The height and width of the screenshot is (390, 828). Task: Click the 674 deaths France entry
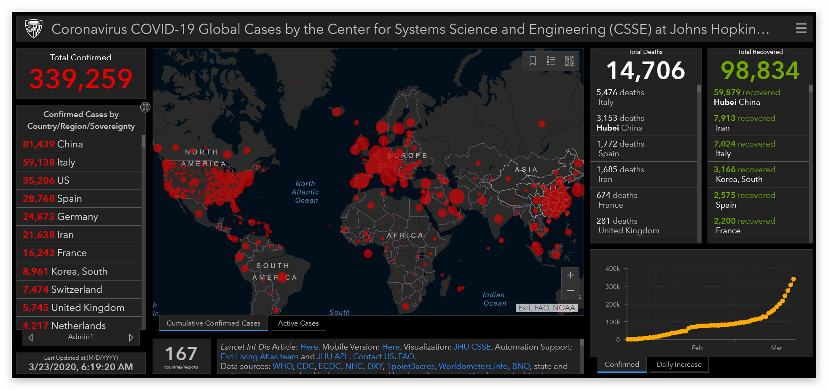[643, 200]
